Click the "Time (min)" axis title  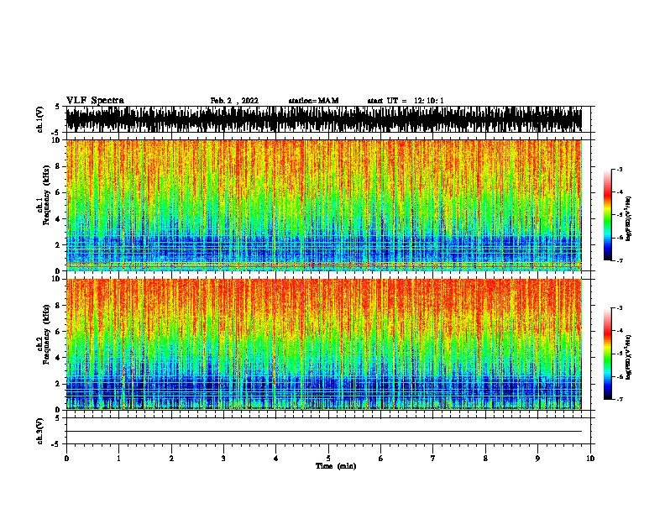click(x=336, y=466)
